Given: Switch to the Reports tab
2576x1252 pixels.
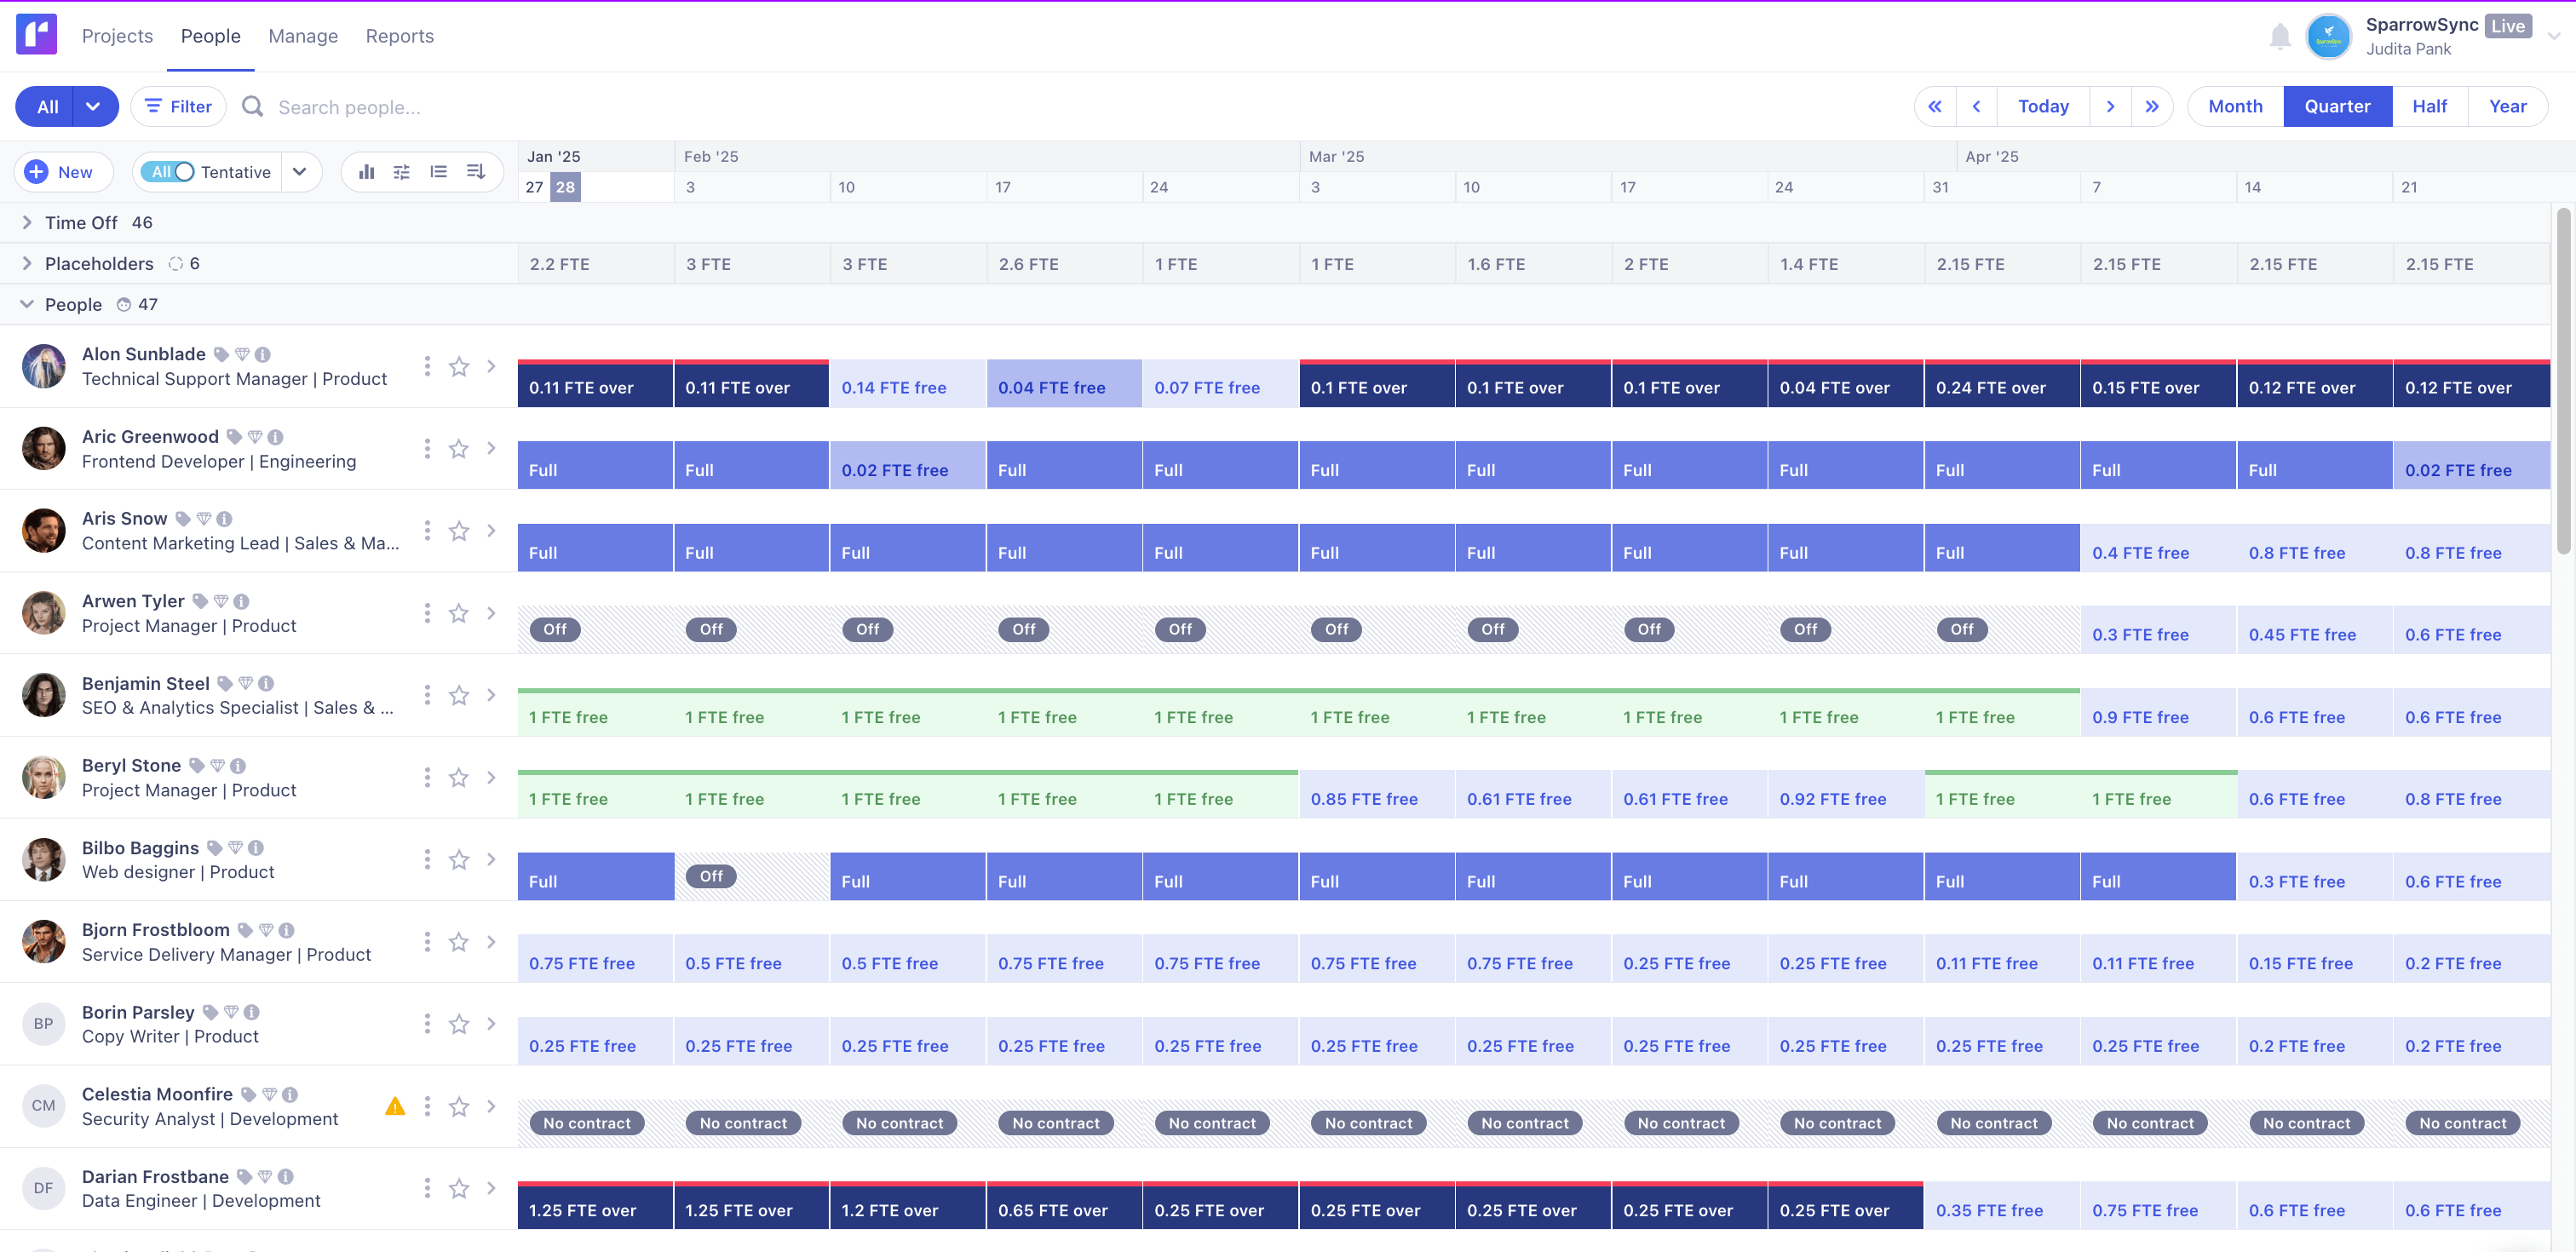Looking at the screenshot, I should [399, 36].
